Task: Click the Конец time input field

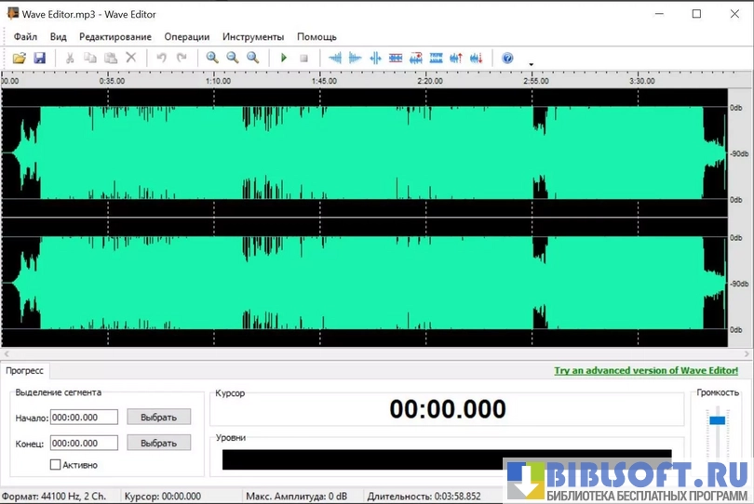Action: tap(84, 443)
